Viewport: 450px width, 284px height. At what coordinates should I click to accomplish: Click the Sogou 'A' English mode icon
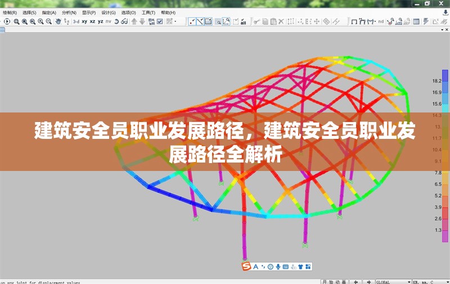tap(256, 267)
